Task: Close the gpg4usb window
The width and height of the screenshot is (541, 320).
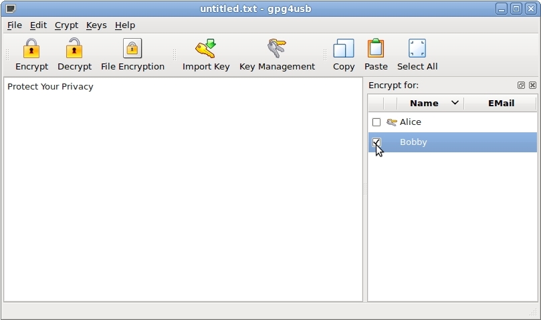Action: point(531,9)
